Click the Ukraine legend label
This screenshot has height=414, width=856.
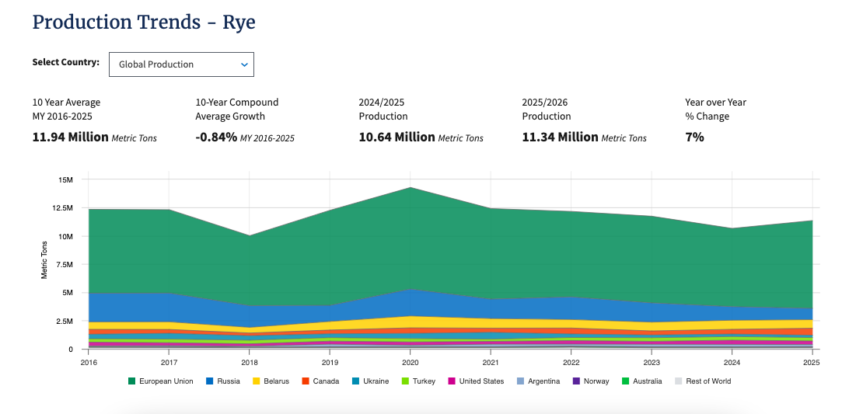[x=376, y=381]
